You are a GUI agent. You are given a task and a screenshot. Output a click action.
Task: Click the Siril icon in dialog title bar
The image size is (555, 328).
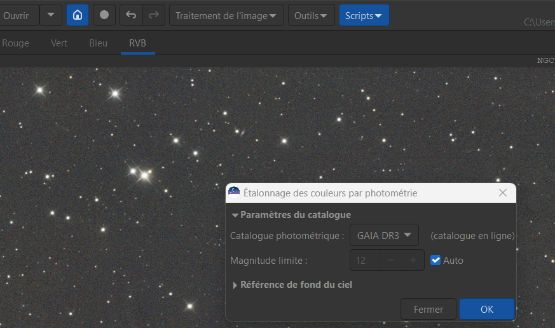234,193
